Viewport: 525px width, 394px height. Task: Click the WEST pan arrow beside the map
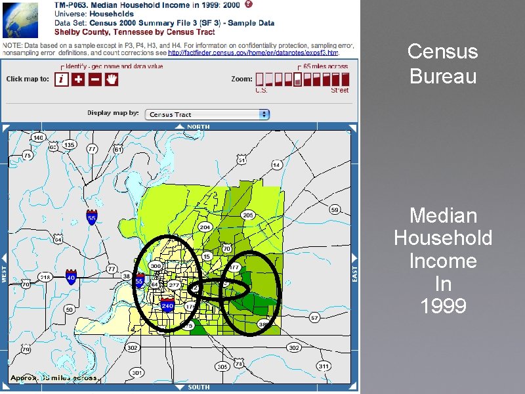click(x=4, y=256)
